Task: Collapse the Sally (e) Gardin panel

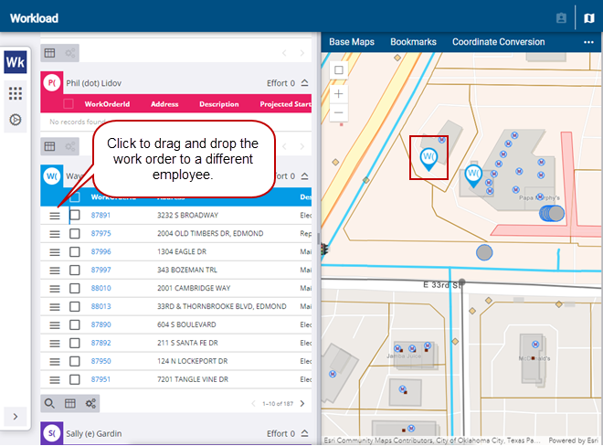Action: (304, 433)
